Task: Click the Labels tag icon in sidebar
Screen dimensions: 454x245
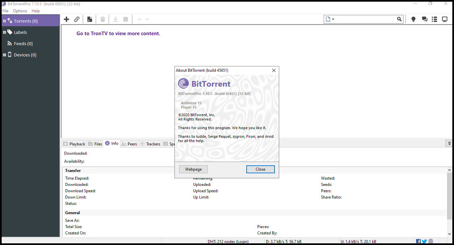Action: coord(10,32)
